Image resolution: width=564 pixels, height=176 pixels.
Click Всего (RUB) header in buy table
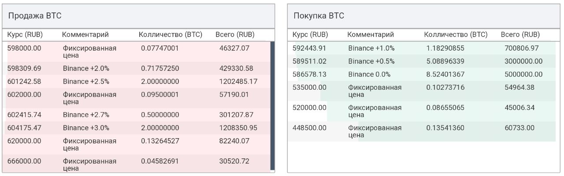point(520,34)
